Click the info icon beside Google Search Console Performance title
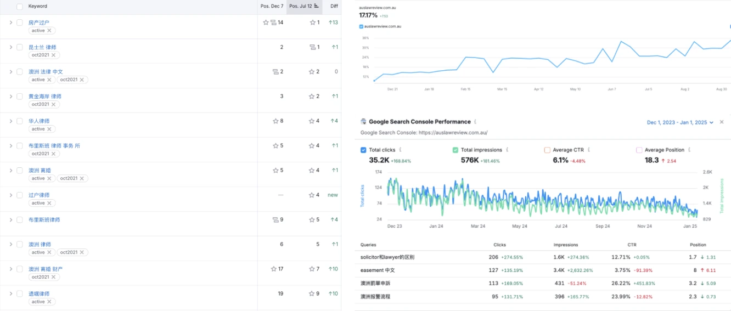The image size is (731, 311). (x=475, y=122)
